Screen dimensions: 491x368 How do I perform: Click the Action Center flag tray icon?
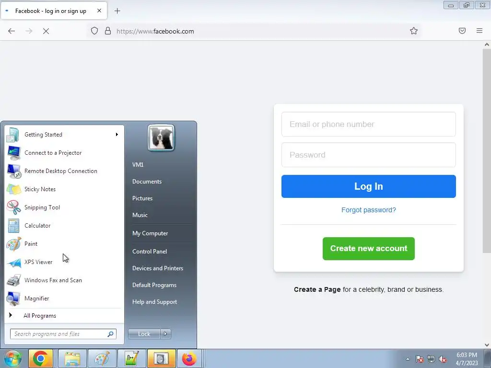coord(420,359)
